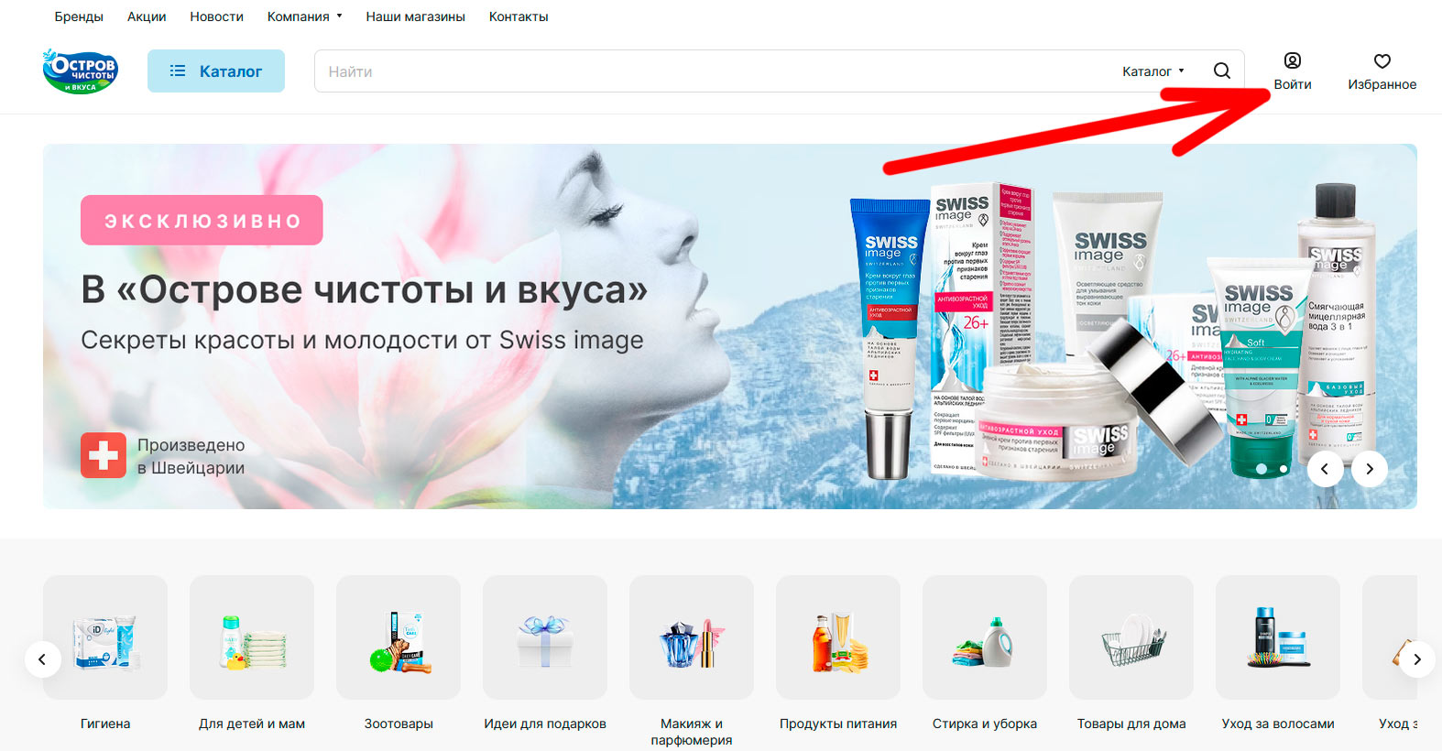Click the Зоотовары text label
Screen dimensions: 1442x751
[399, 724]
